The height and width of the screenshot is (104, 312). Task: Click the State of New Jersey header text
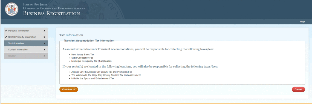coord(35,4)
